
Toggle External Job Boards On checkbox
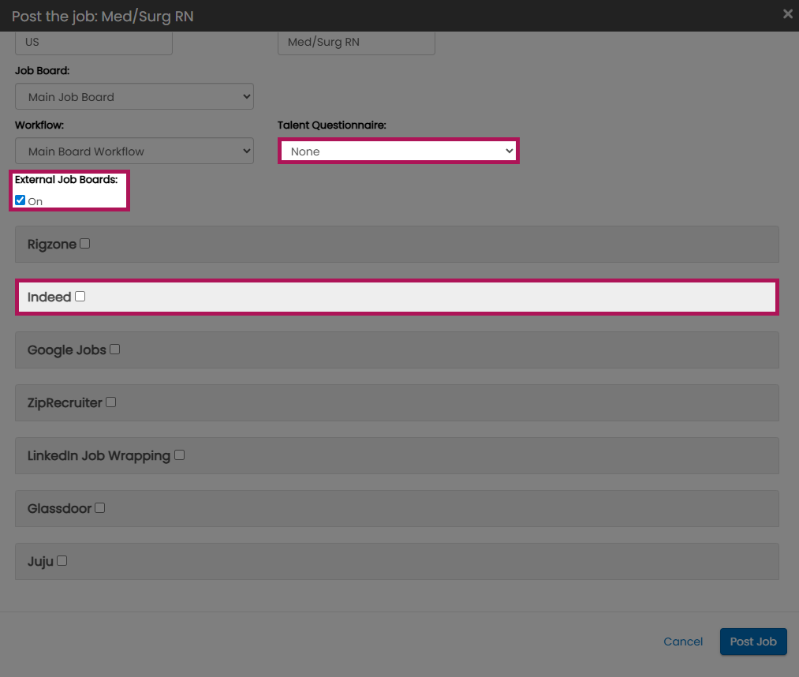(x=21, y=200)
